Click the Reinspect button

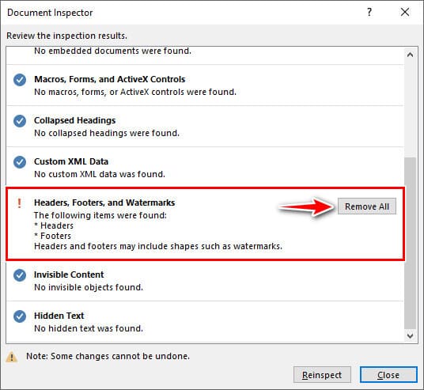[322, 375]
